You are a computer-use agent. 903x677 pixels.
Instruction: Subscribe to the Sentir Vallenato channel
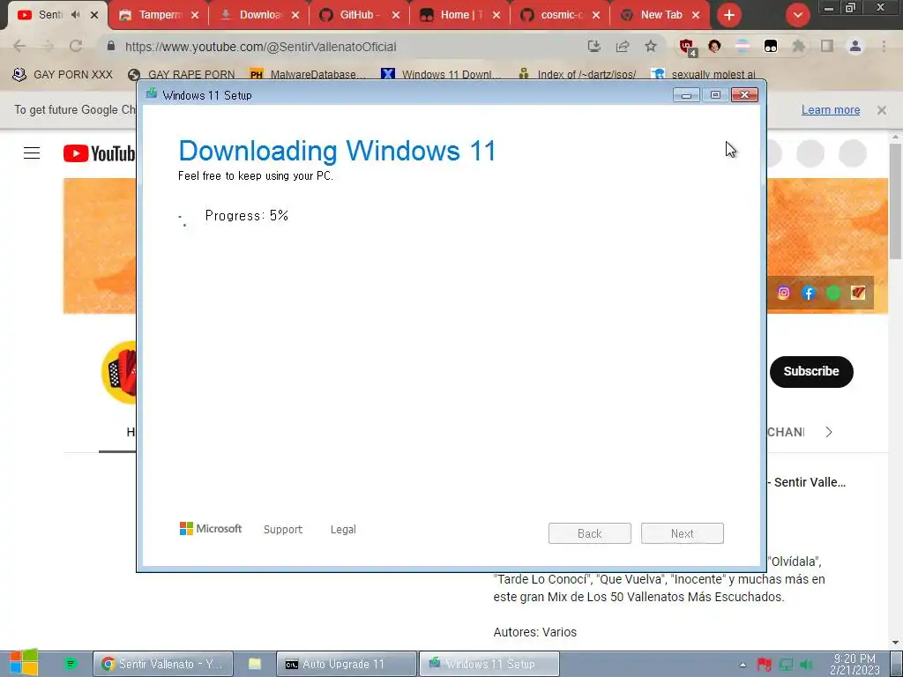click(x=811, y=371)
